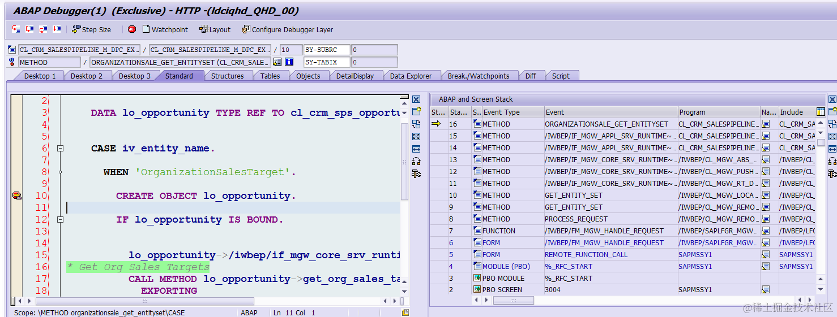
Task: Open the Data Explorer tab
Action: 411,76
